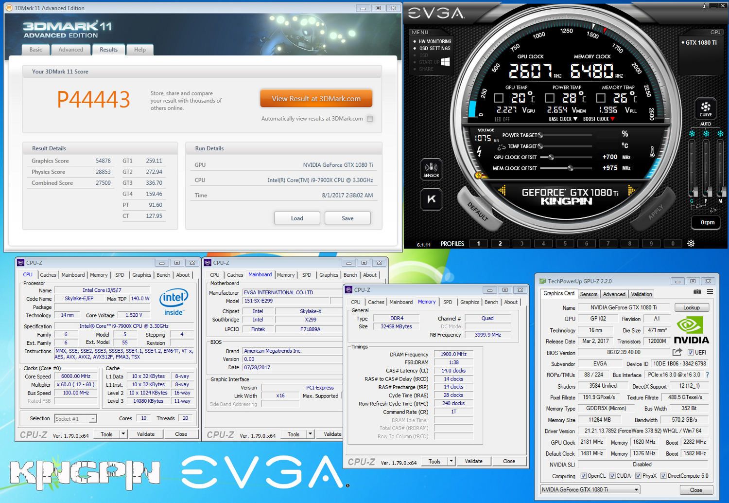729x503 pixels.
Task: Select profile 2 in EVGA Precision
Action: coord(500,243)
